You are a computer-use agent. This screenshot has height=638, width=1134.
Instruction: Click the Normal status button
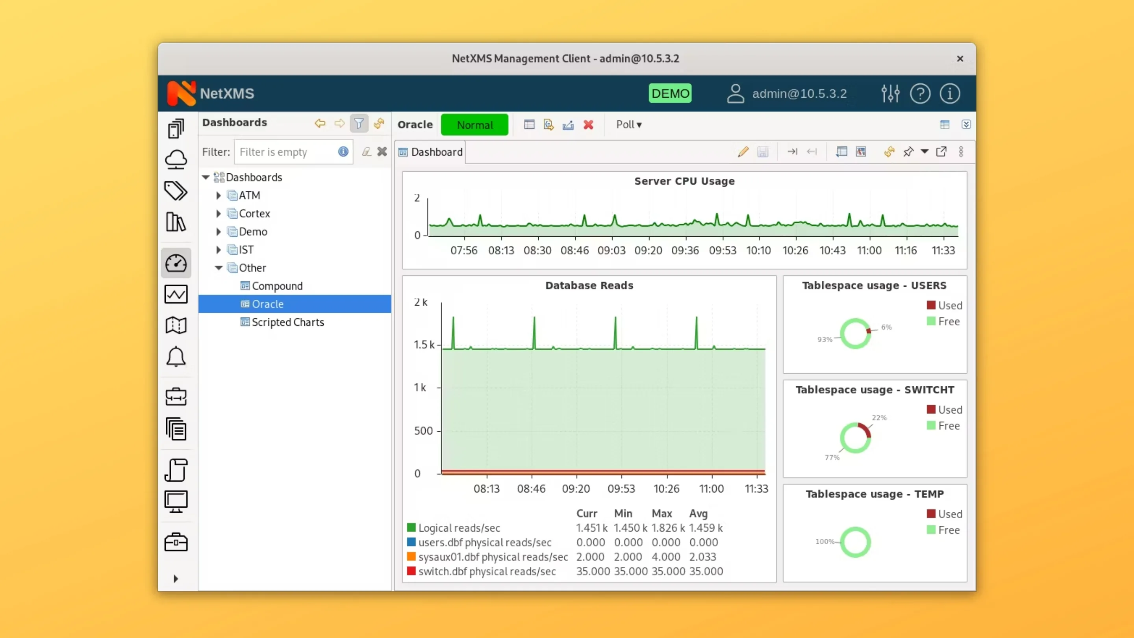click(474, 124)
